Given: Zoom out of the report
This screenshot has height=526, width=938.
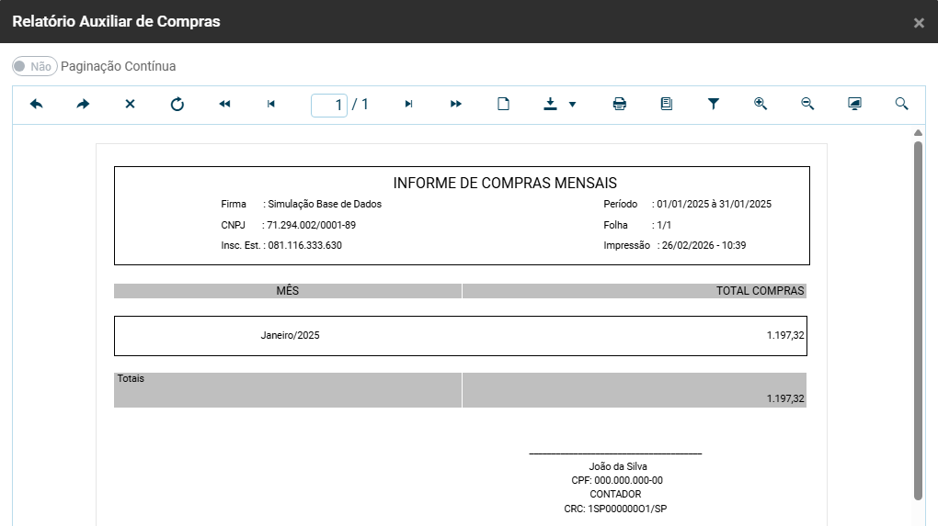Looking at the screenshot, I should point(807,105).
